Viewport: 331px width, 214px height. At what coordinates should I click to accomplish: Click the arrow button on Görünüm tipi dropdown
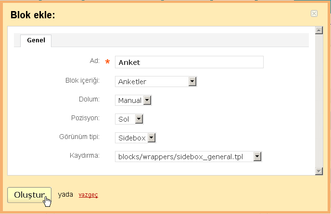tap(152, 138)
